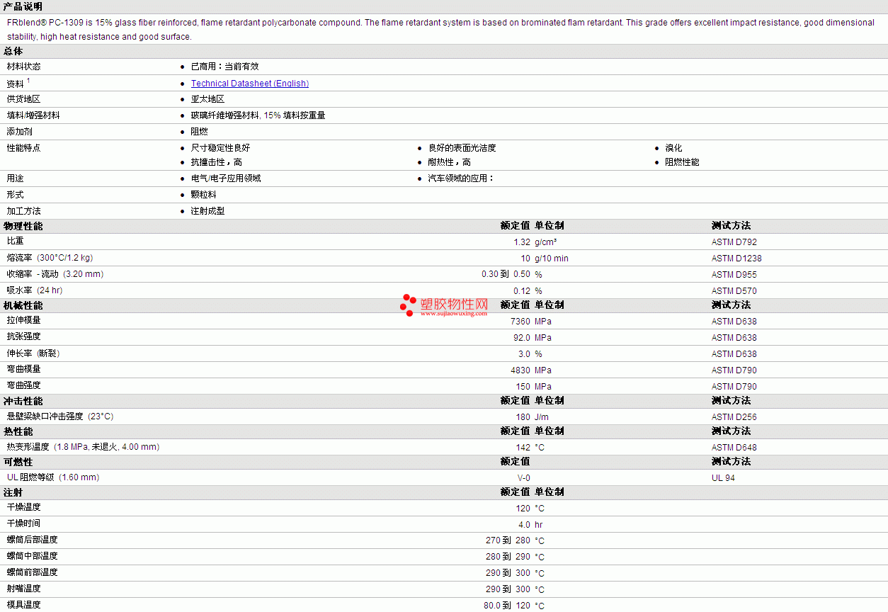Image resolution: width=888 pixels, height=612 pixels.
Task: Click the "性能特点" label
Action: coord(24,148)
